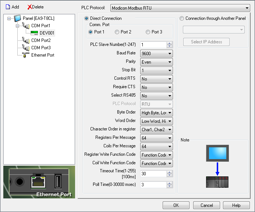Select the DEV001 device icon
The height and width of the screenshot is (212, 255).
(34, 33)
